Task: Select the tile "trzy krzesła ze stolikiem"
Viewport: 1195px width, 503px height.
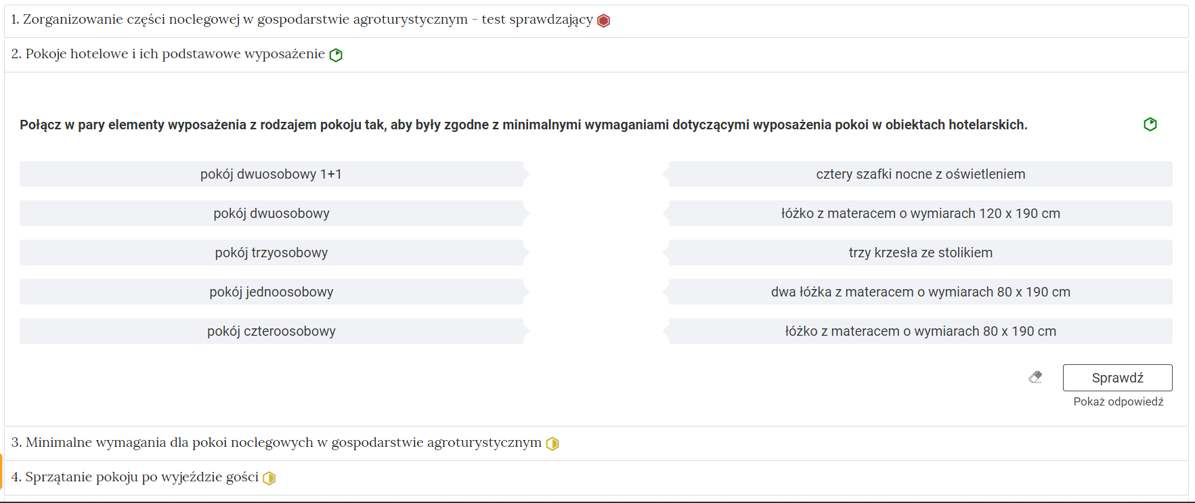Action: pyautogui.click(x=921, y=252)
